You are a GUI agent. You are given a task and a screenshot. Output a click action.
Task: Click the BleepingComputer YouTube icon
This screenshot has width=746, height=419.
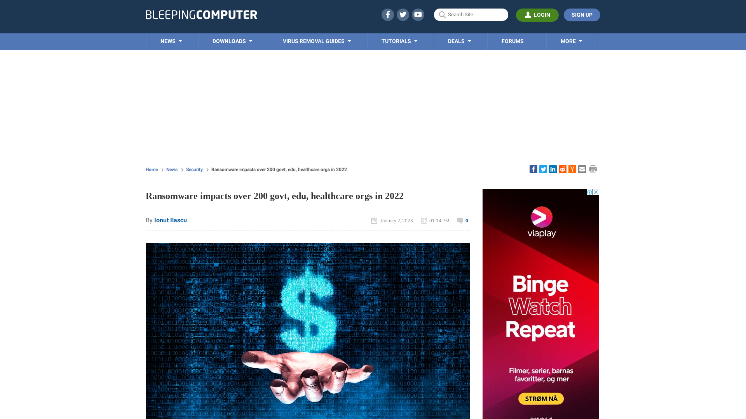coord(418,14)
